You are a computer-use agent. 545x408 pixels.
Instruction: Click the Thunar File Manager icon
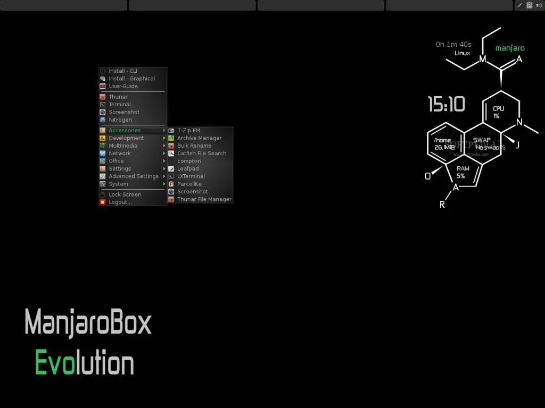tap(171, 199)
